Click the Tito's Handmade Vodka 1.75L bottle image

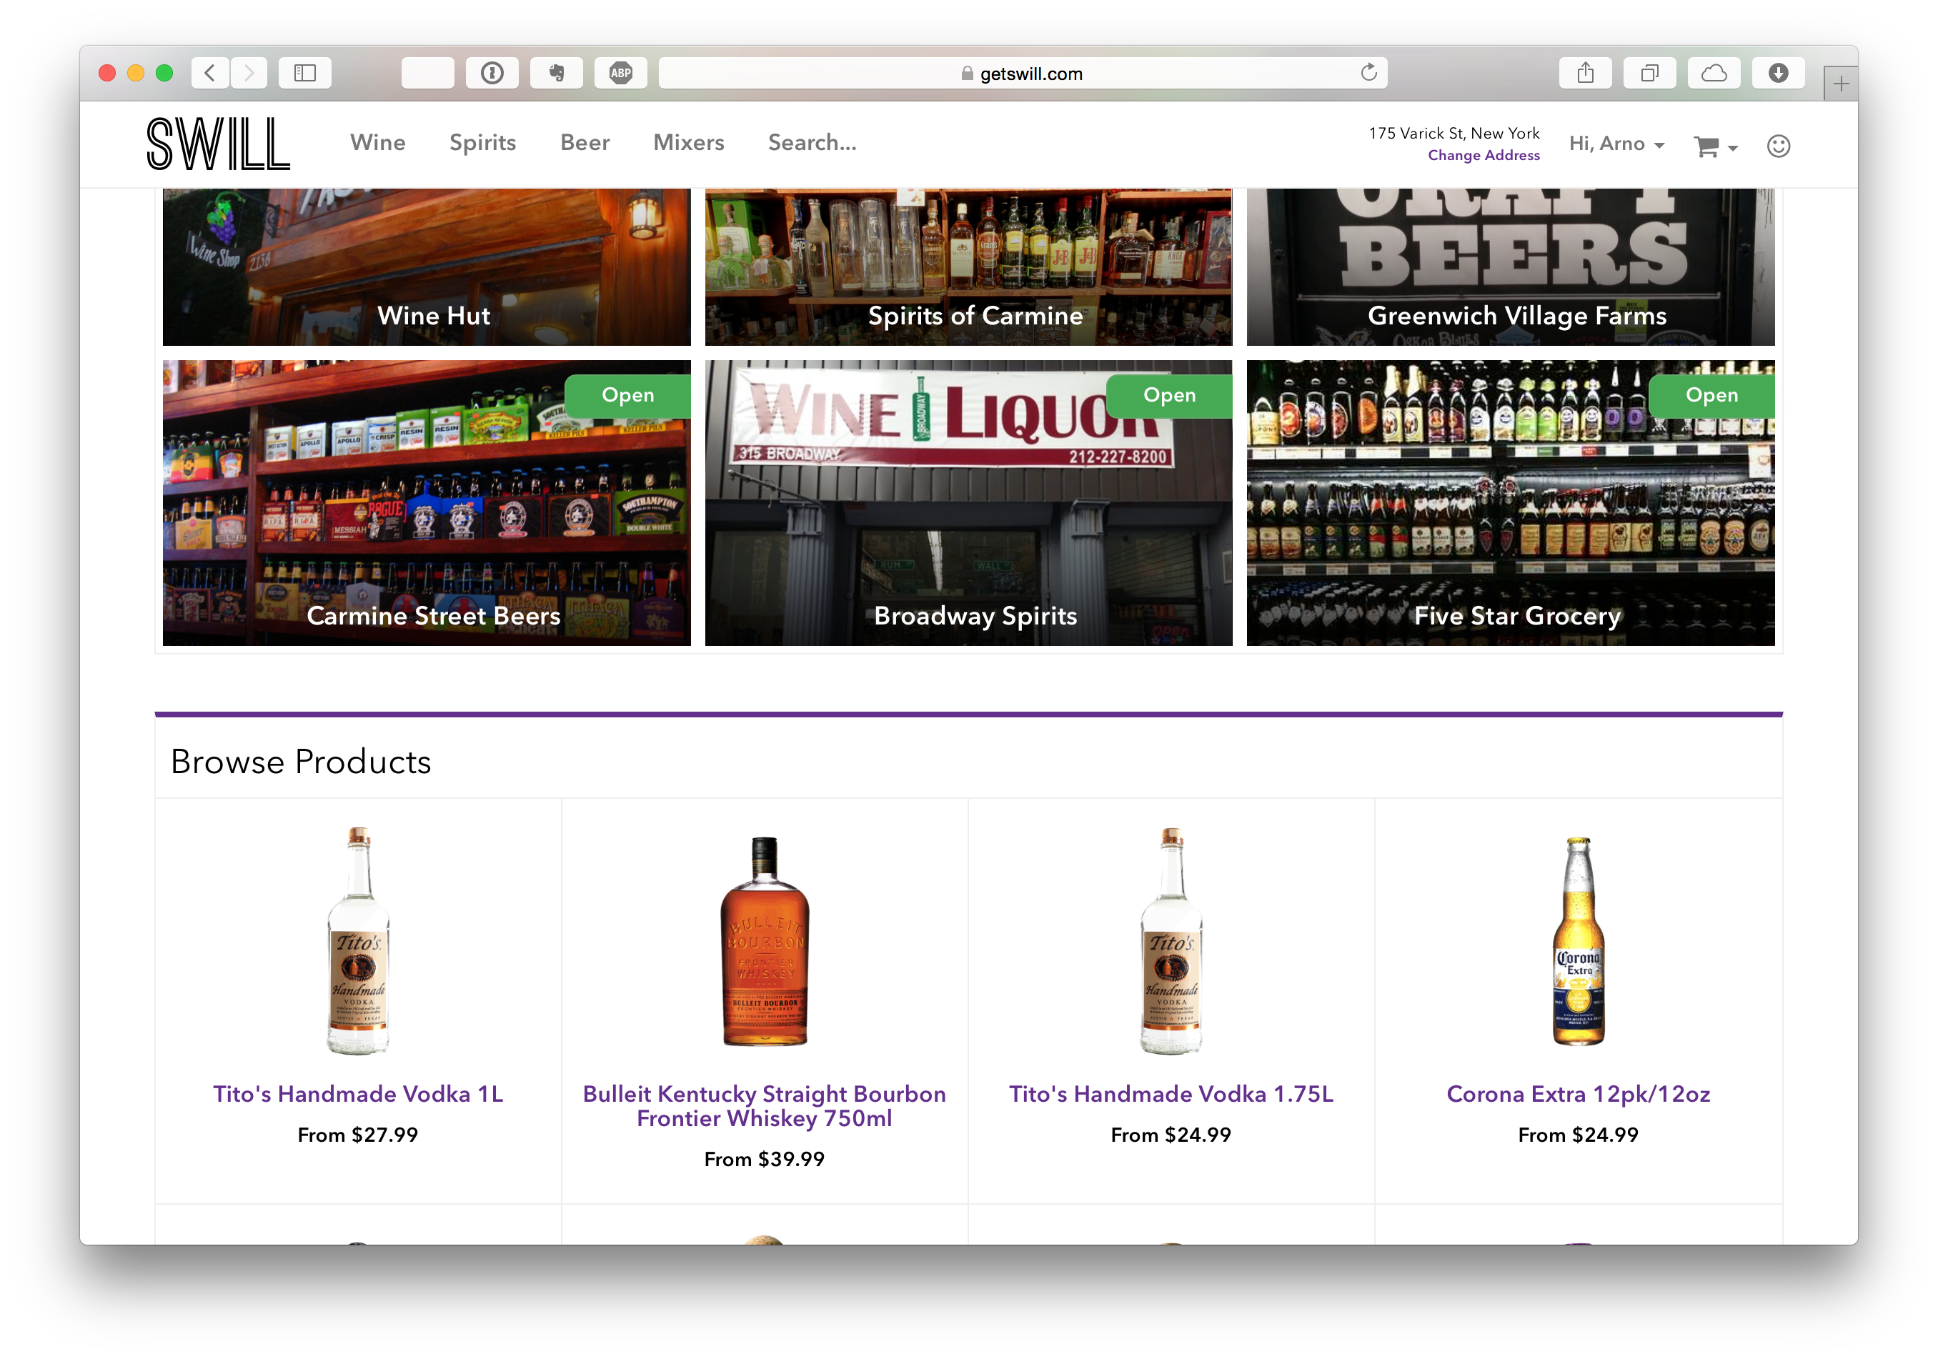coord(1171,940)
